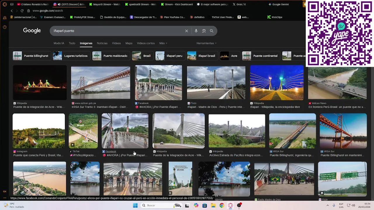Image resolution: width=374 pixels, height=210 pixels.
Task: Switch to the Grok / X browser tab
Action: click(239, 4)
